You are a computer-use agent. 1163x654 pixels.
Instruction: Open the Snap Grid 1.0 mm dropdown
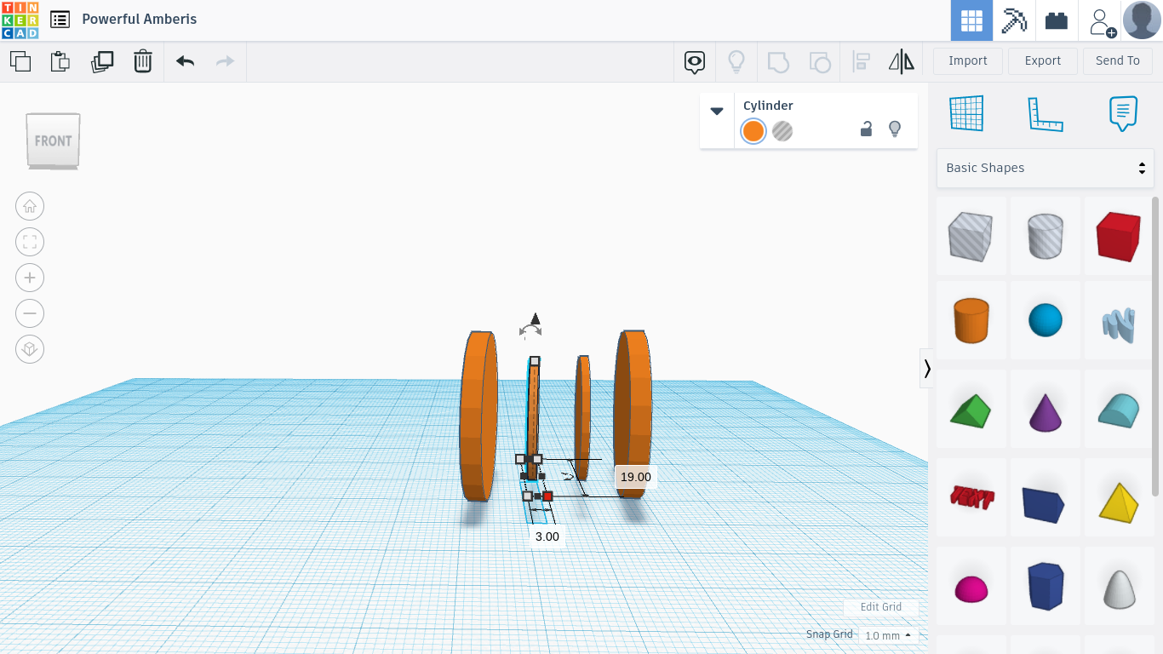(888, 635)
